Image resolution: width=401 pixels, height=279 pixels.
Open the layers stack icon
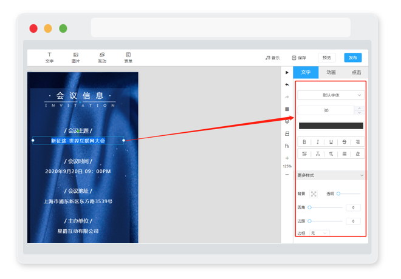tap(287, 122)
